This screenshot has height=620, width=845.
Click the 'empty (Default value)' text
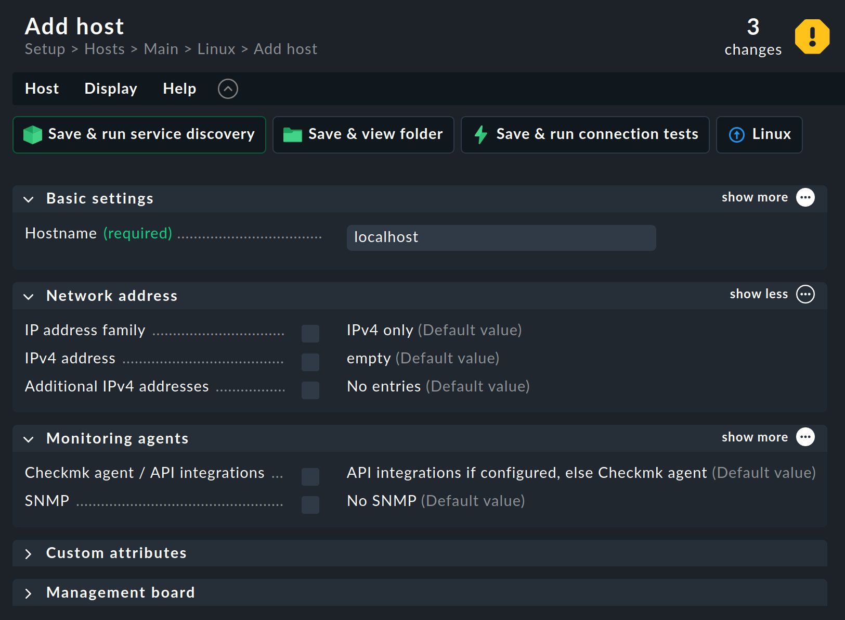423,358
